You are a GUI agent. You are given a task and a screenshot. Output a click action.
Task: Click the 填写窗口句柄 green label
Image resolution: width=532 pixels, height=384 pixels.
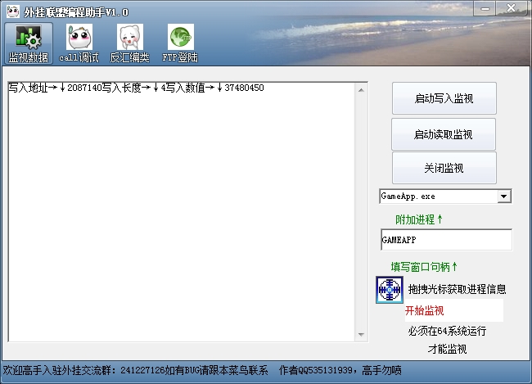point(424,267)
